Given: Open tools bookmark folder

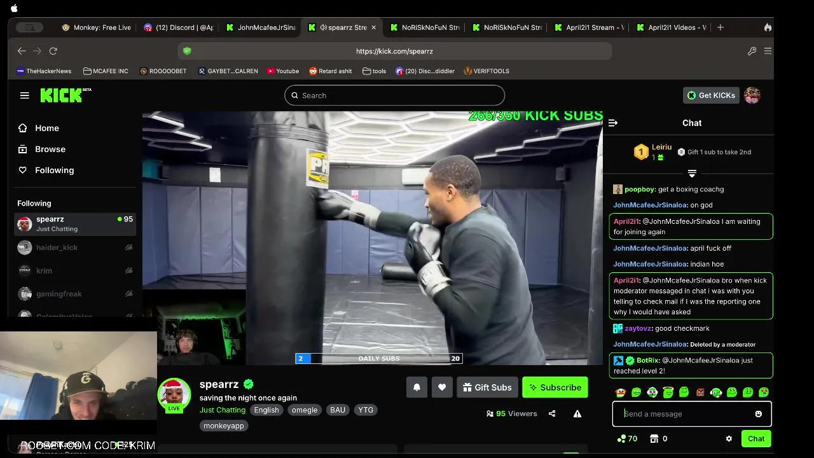Looking at the screenshot, I should (x=374, y=71).
